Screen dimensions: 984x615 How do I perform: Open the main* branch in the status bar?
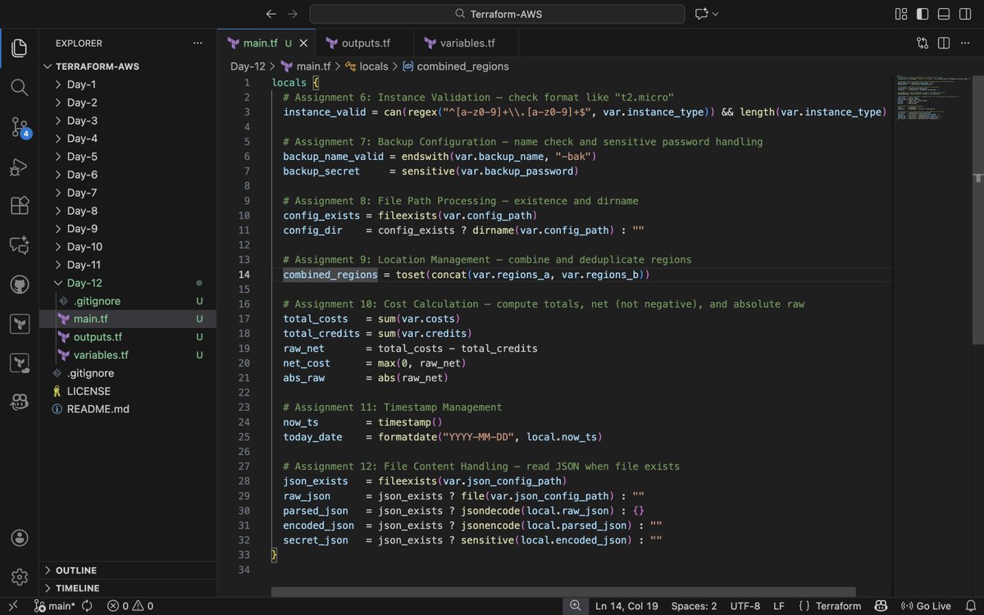pyautogui.click(x=54, y=606)
